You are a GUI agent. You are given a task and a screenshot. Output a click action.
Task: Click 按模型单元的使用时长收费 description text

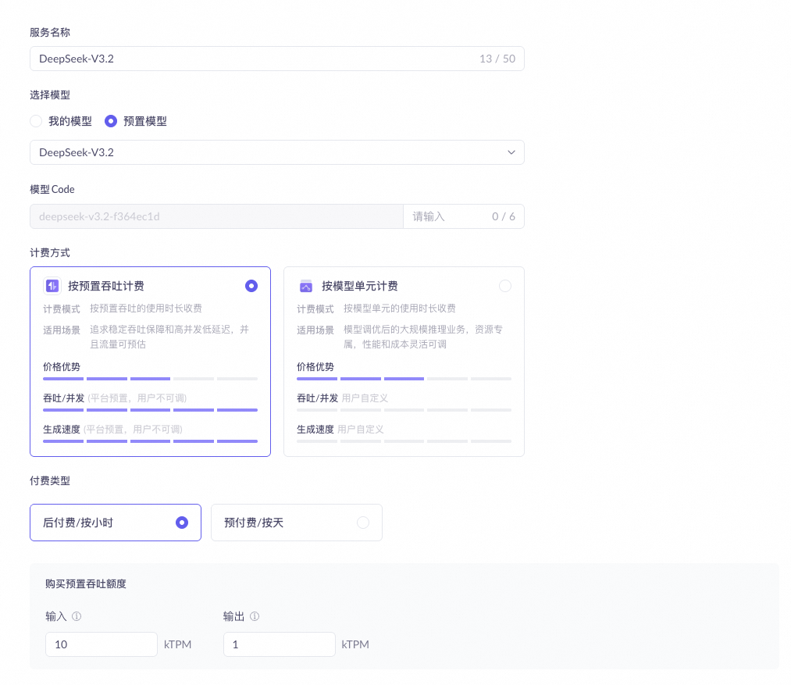(400, 309)
